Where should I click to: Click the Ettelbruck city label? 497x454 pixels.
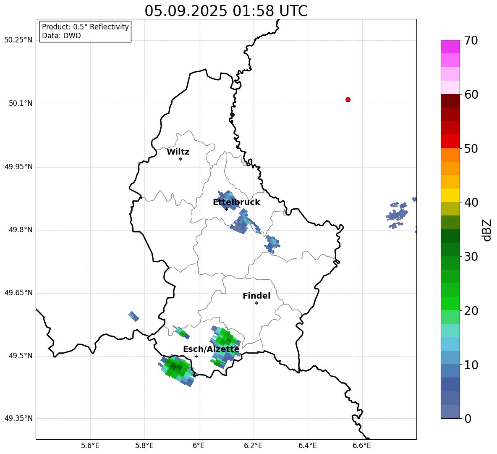tap(236, 202)
